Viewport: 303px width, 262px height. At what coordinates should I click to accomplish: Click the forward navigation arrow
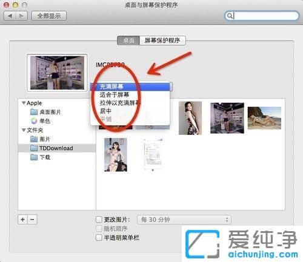pyautogui.click(x=21, y=16)
